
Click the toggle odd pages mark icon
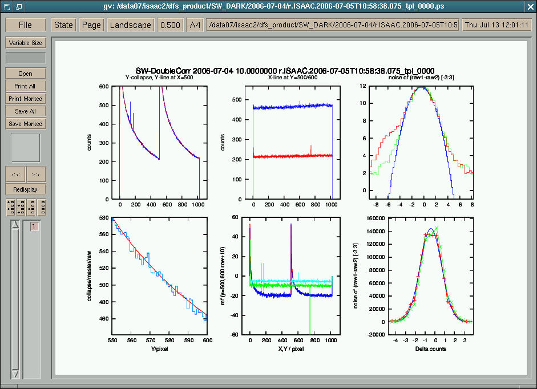pos(11,207)
